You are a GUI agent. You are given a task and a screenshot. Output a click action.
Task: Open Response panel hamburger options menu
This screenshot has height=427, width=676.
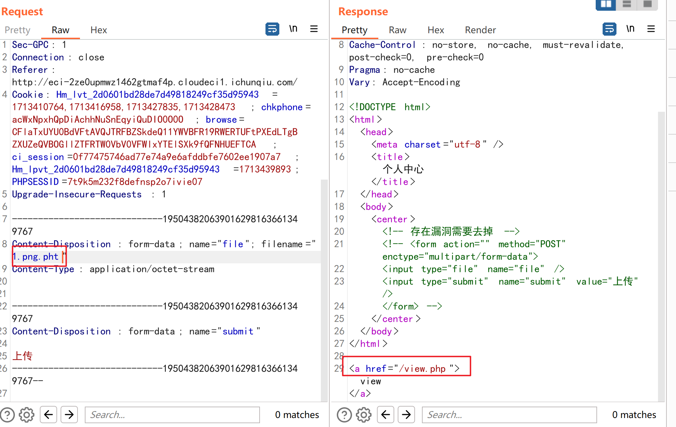pos(651,29)
